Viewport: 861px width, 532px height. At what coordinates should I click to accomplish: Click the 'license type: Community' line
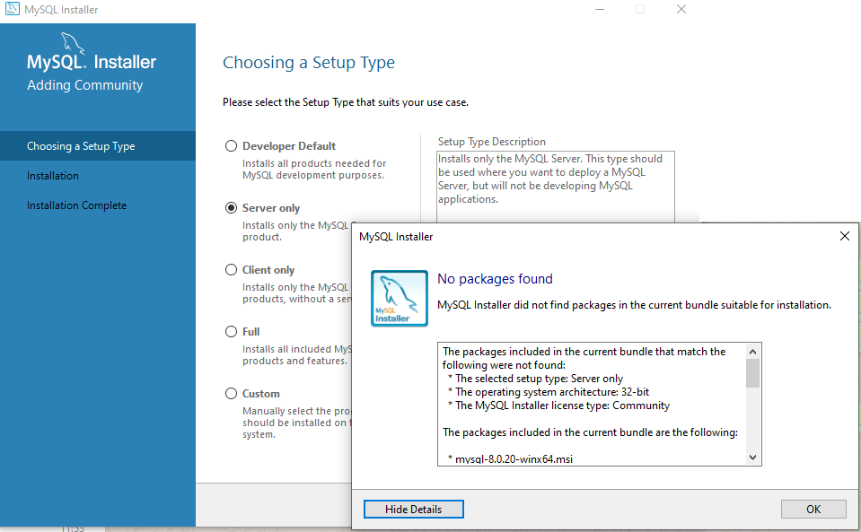coord(559,406)
